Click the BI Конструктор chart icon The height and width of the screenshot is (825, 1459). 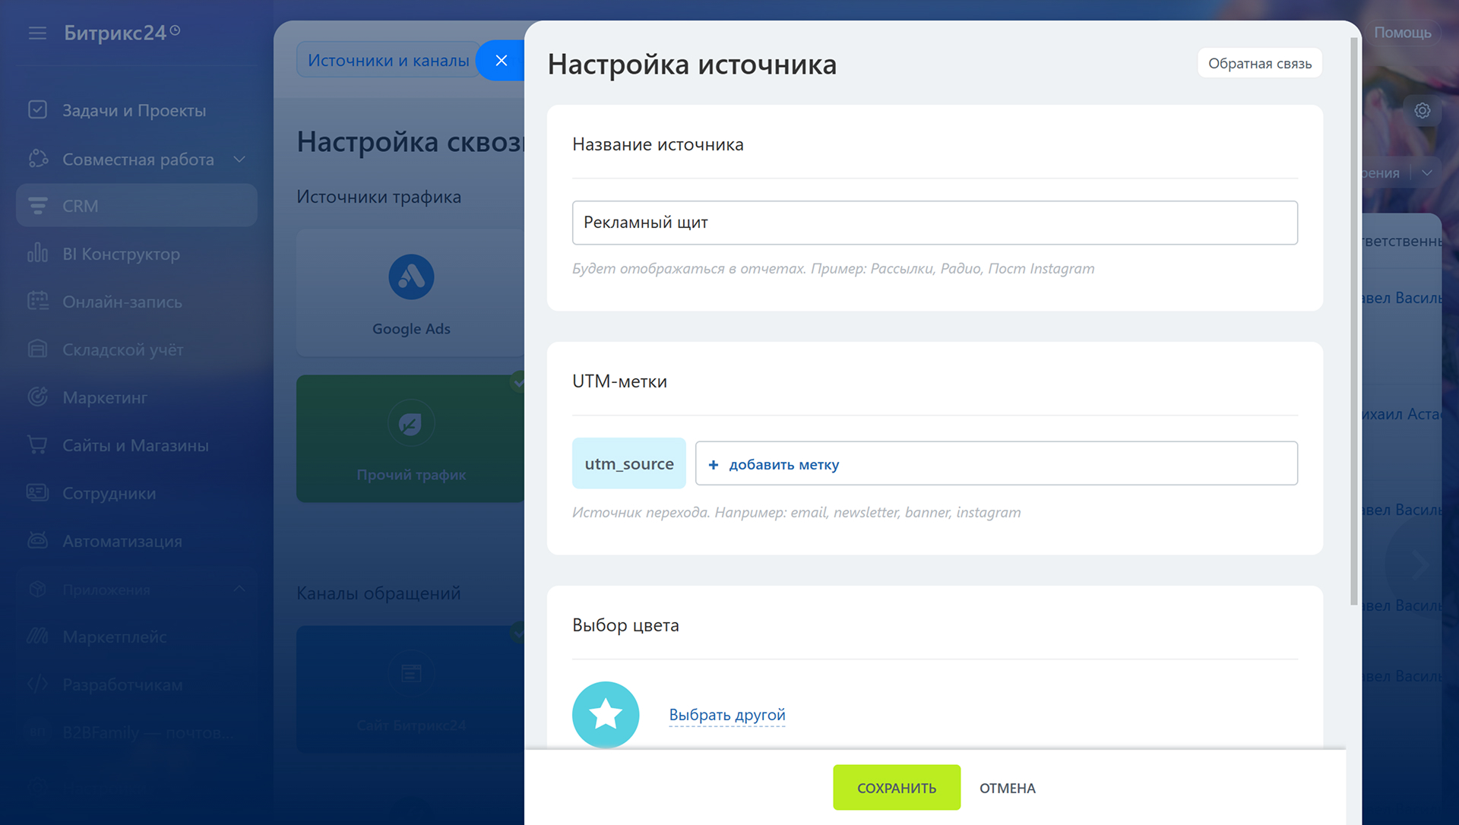(x=37, y=254)
